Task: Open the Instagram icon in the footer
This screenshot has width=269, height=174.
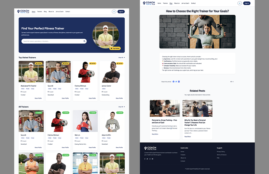Action: click(150, 159)
